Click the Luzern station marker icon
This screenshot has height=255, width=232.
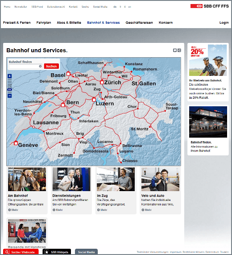point(94,99)
